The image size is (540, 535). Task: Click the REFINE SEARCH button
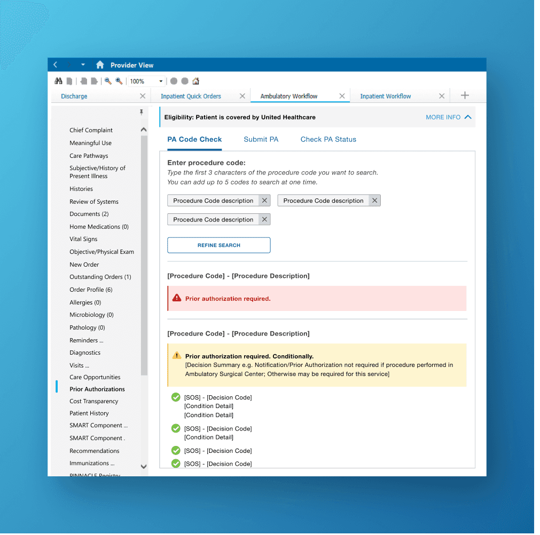218,245
